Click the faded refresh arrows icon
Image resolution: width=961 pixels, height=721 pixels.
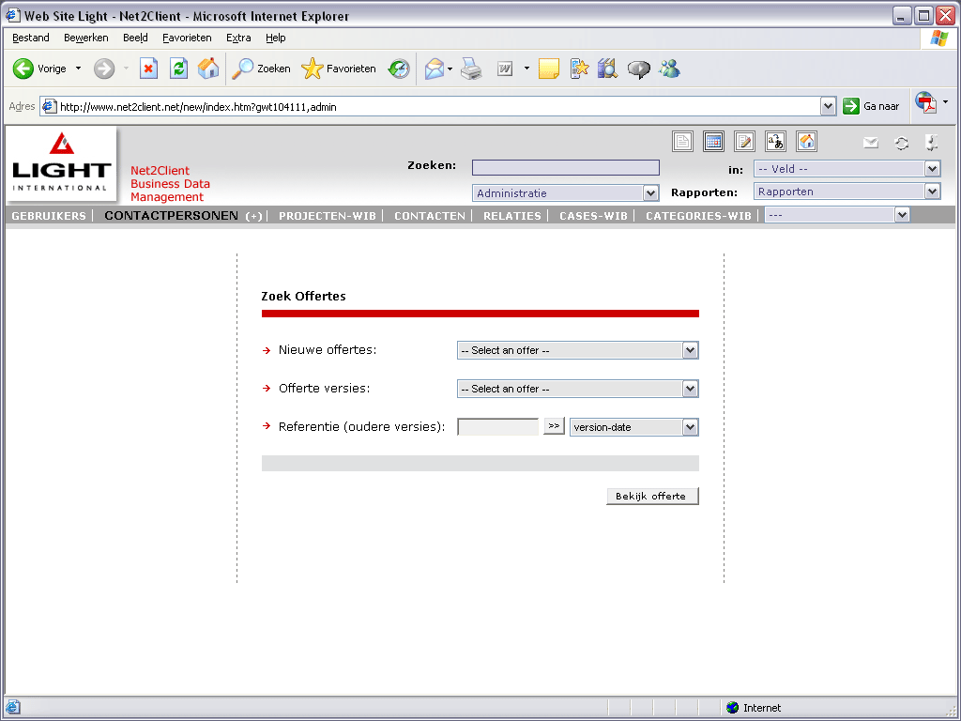[902, 144]
